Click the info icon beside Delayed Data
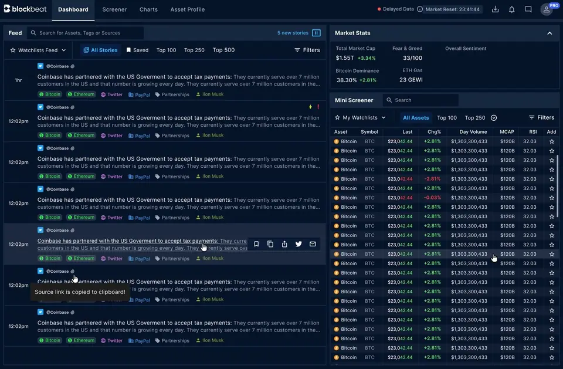The width and height of the screenshot is (563, 369). 420,9
